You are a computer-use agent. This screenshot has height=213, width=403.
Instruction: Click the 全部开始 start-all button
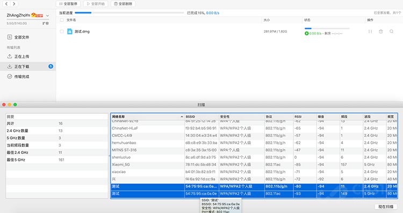(x=96, y=4)
